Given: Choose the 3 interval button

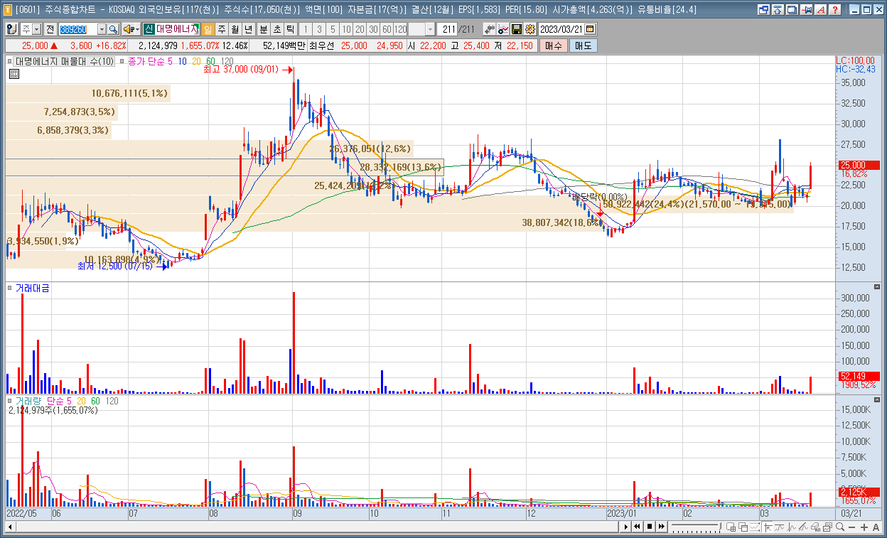Looking at the screenshot, I should [319, 29].
